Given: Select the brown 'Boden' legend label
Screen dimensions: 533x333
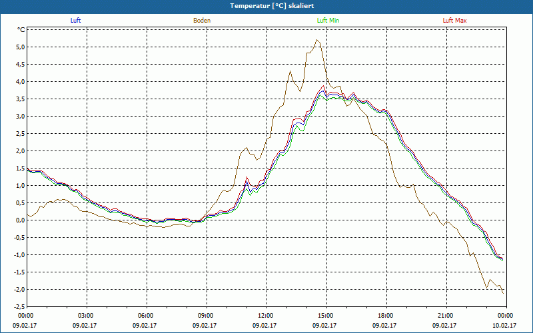Looking at the screenshot, I should [x=202, y=21].
